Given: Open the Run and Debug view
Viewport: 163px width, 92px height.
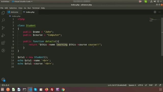Looking at the screenshot, I should (3, 35).
